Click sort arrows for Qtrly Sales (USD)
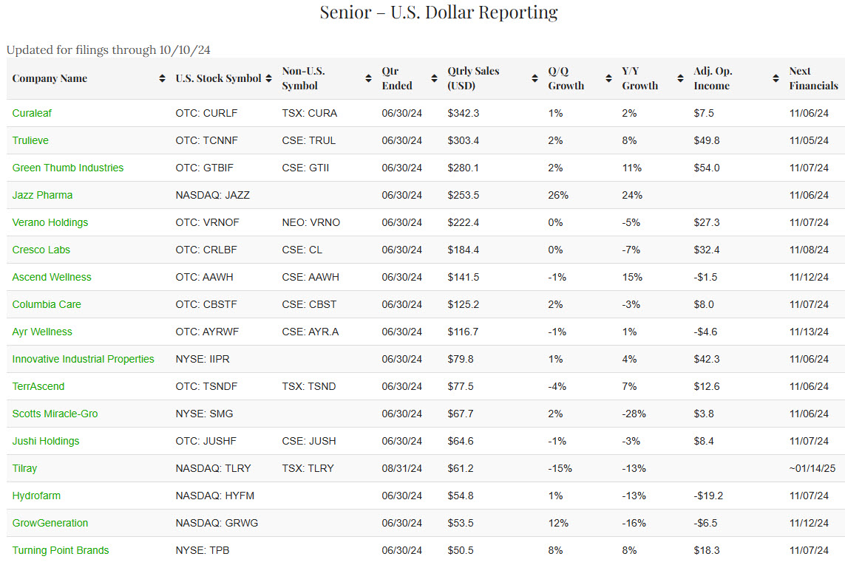The height and width of the screenshot is (562, 845). (535, 78)
